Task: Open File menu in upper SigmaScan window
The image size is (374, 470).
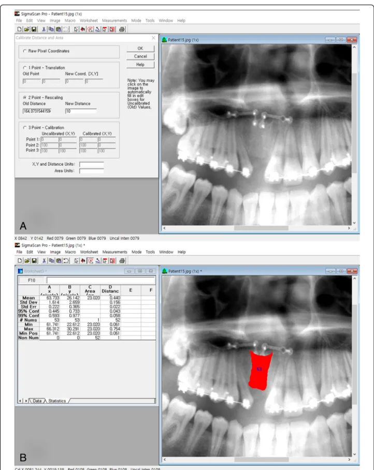Action: click(x=19, y=20)
